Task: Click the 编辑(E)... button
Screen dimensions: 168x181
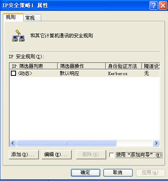Action: click(57, 155)
